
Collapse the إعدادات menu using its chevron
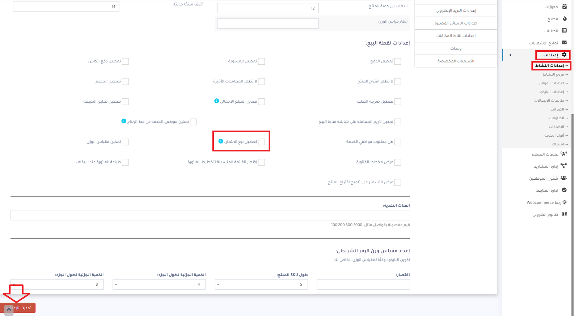[510, 55]
